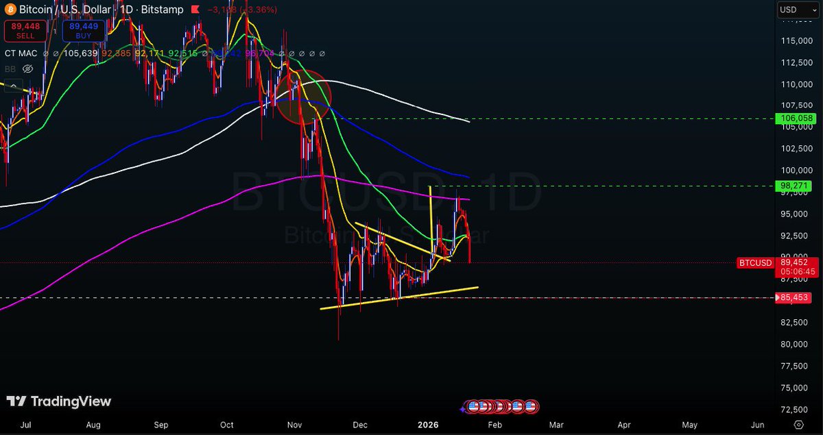Click CT MAC yellow value 92,171
This screenshot has height=435, width=823.
[150, 53]
